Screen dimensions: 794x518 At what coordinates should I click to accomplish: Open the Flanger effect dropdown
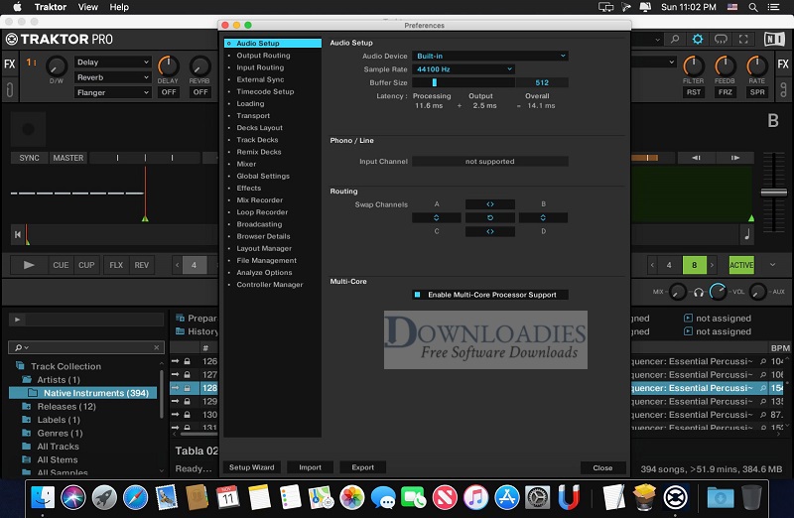pyautogui.click(x=112, y=92)
